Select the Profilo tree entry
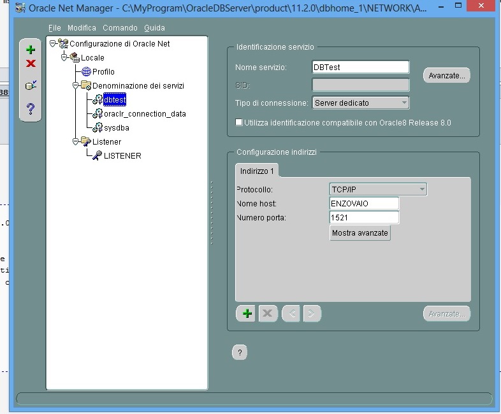501x414 pixels. coord(103,71)
